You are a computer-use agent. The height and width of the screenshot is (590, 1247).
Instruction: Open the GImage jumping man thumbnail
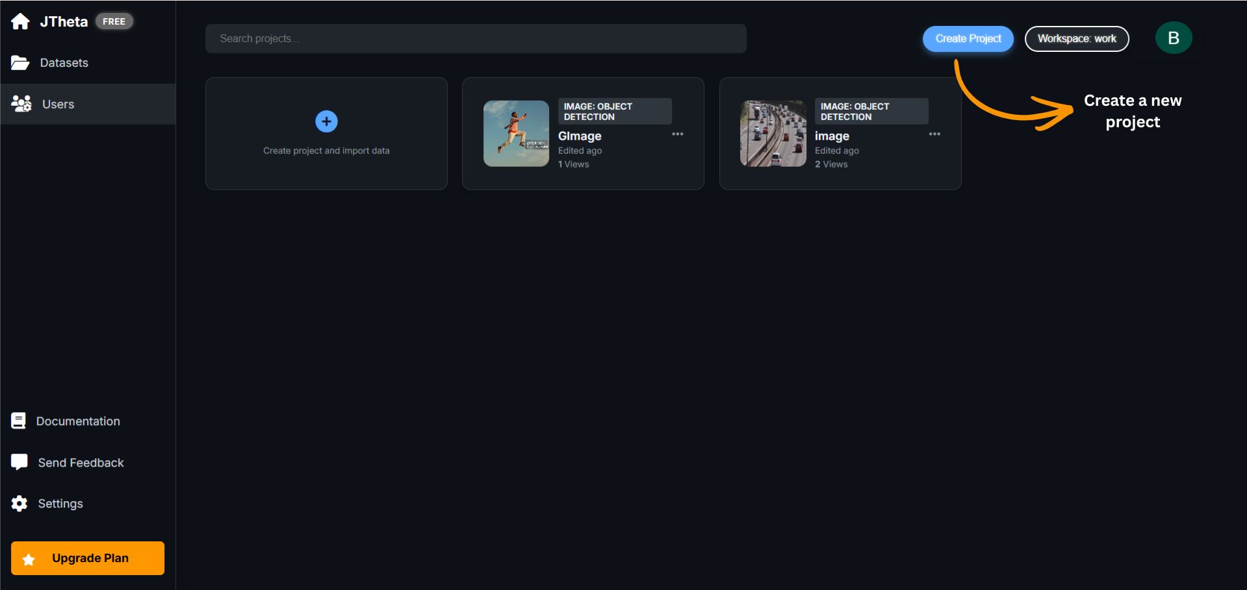coord(516,134)
